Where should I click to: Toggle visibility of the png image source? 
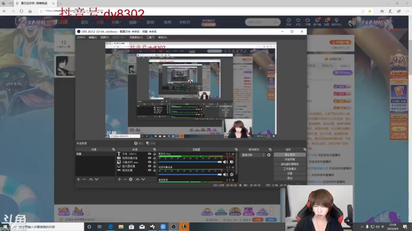[x=149, y=162]
